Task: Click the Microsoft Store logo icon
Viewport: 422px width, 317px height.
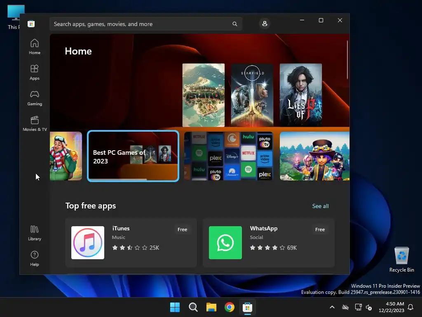Action: [x=31, y=24]
